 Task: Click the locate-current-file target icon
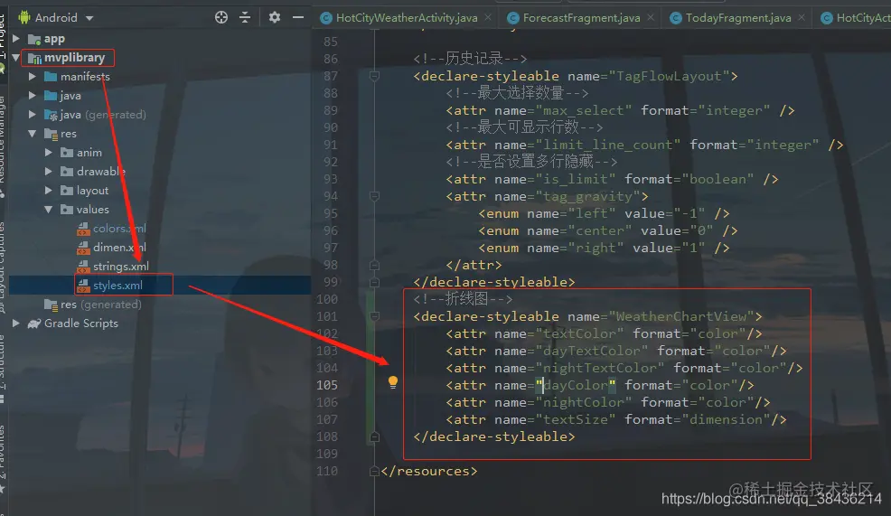pos(221,17)
